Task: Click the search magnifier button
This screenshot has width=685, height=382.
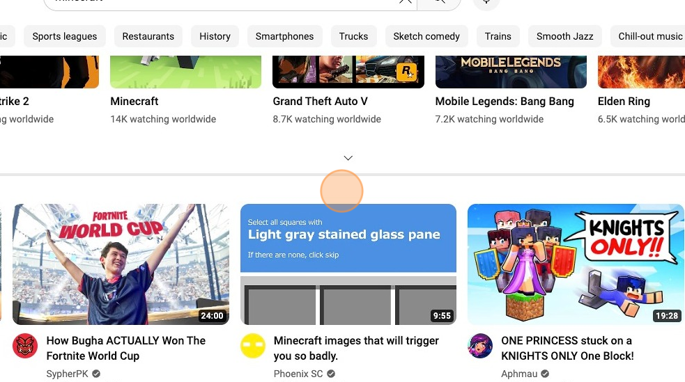Action: click(x=439, y=2)
